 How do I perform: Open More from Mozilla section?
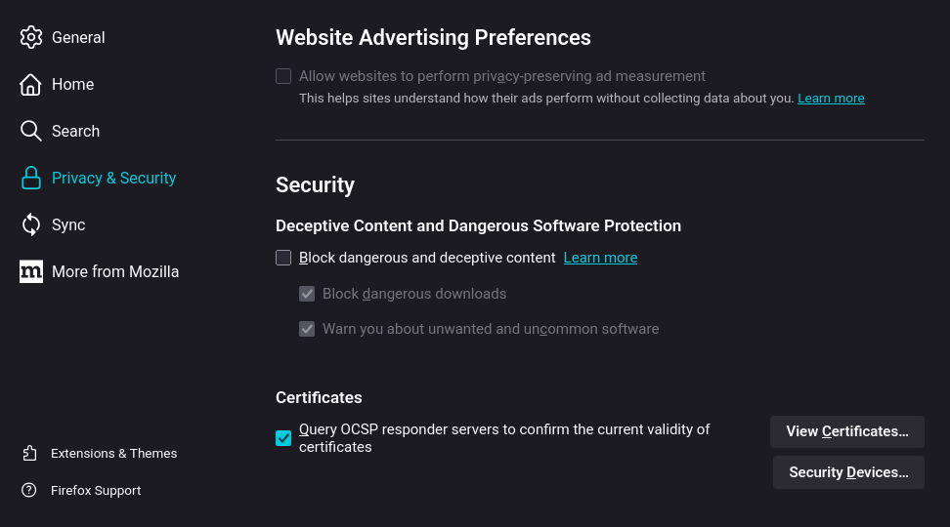tap(115, 271)
